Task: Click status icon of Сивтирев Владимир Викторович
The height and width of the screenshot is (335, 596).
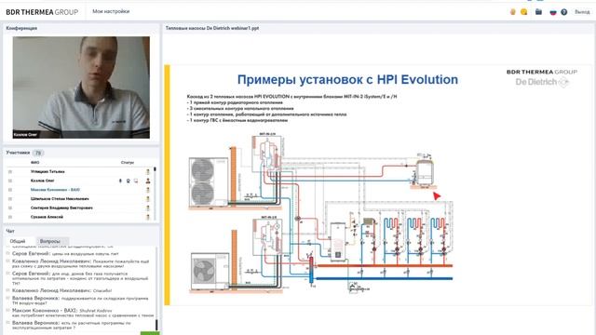Action: (x=148, y=208)
